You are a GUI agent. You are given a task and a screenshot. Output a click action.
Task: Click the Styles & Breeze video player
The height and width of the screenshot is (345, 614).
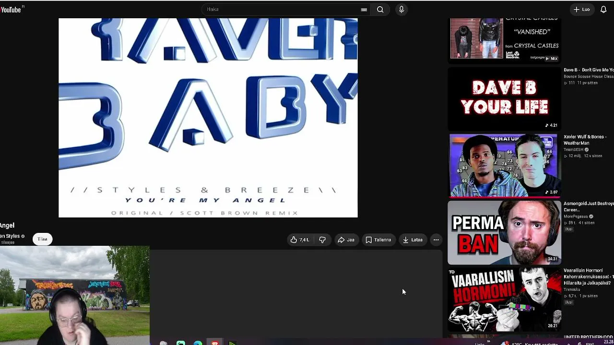tap(208, 118)
